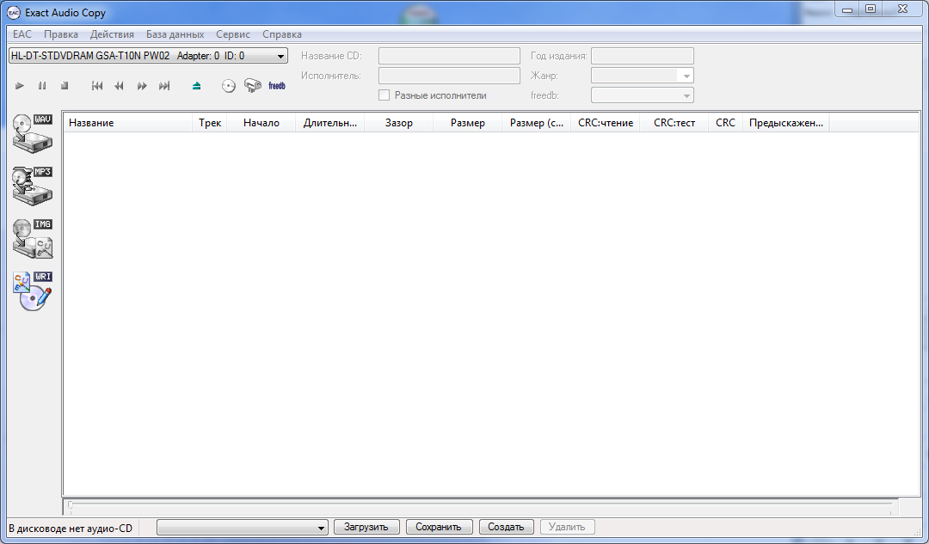Jump to next track button
The height and width of the screenshot is (544, 929).
pyautogui.click(x=164, y=86)
